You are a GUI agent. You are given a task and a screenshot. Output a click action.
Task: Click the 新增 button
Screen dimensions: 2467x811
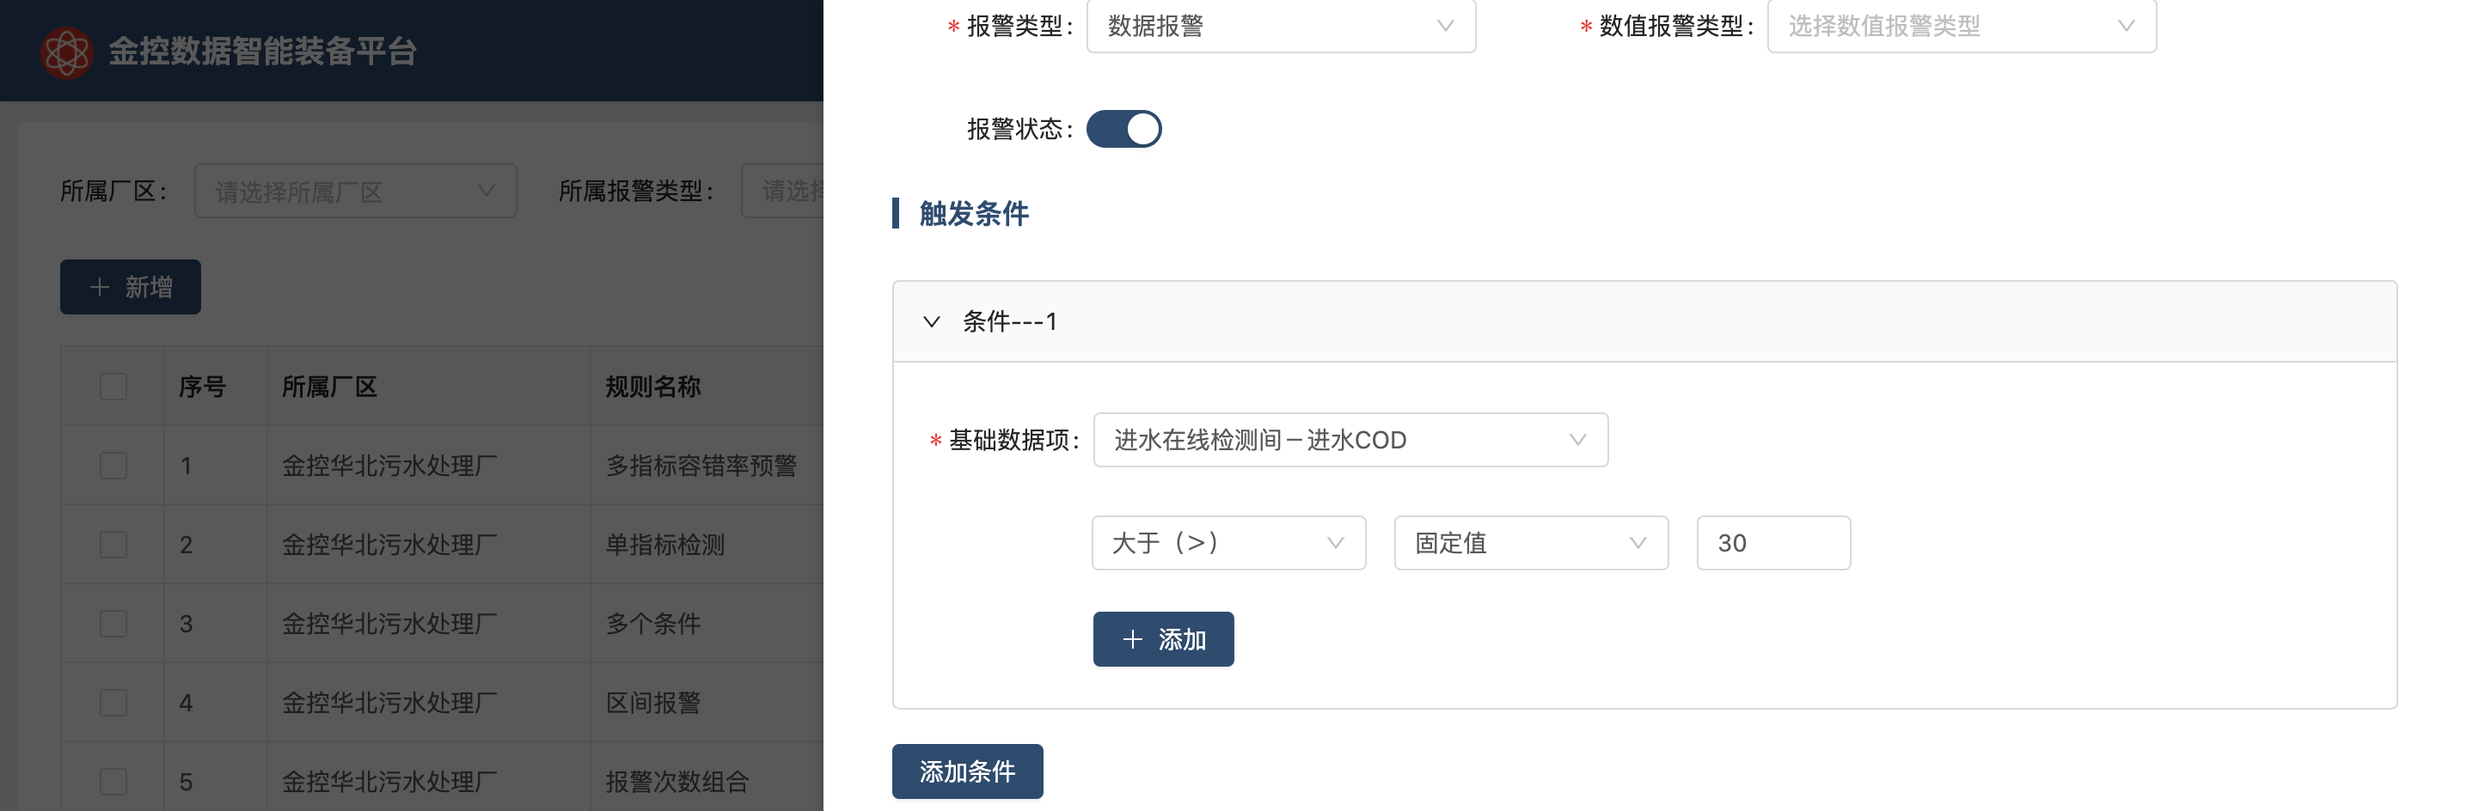pos(131,287)
